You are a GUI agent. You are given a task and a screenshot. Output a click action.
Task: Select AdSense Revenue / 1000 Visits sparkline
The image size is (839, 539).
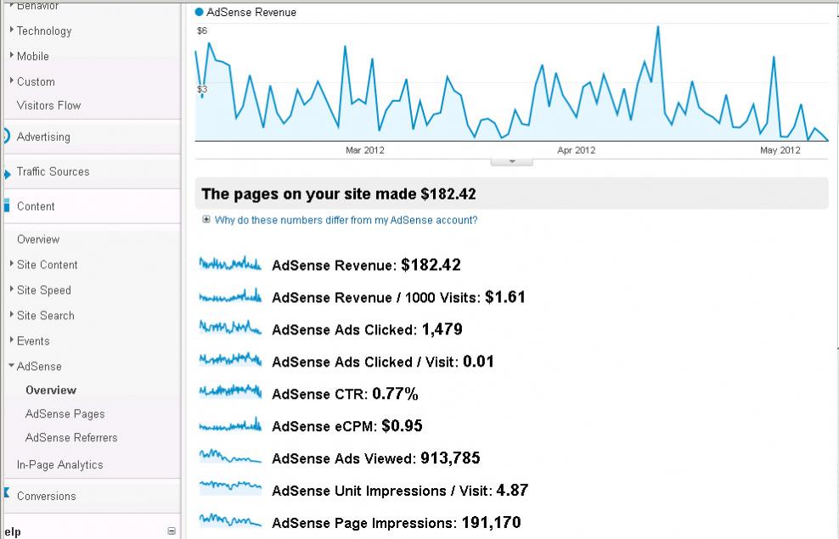[230, 296]
